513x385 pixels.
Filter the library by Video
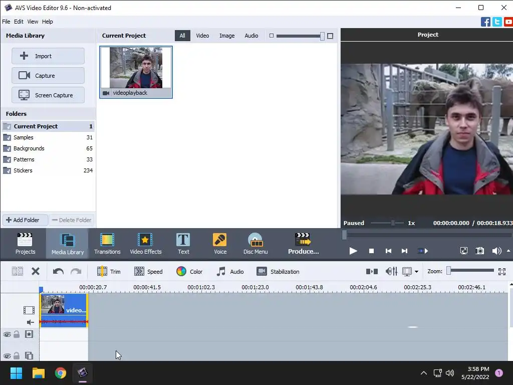(202, 36)
